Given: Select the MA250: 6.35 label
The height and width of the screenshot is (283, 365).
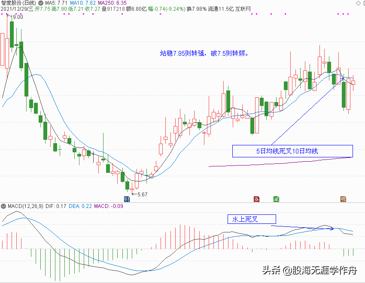Looking at the screenshot, I should pos(112,3).
